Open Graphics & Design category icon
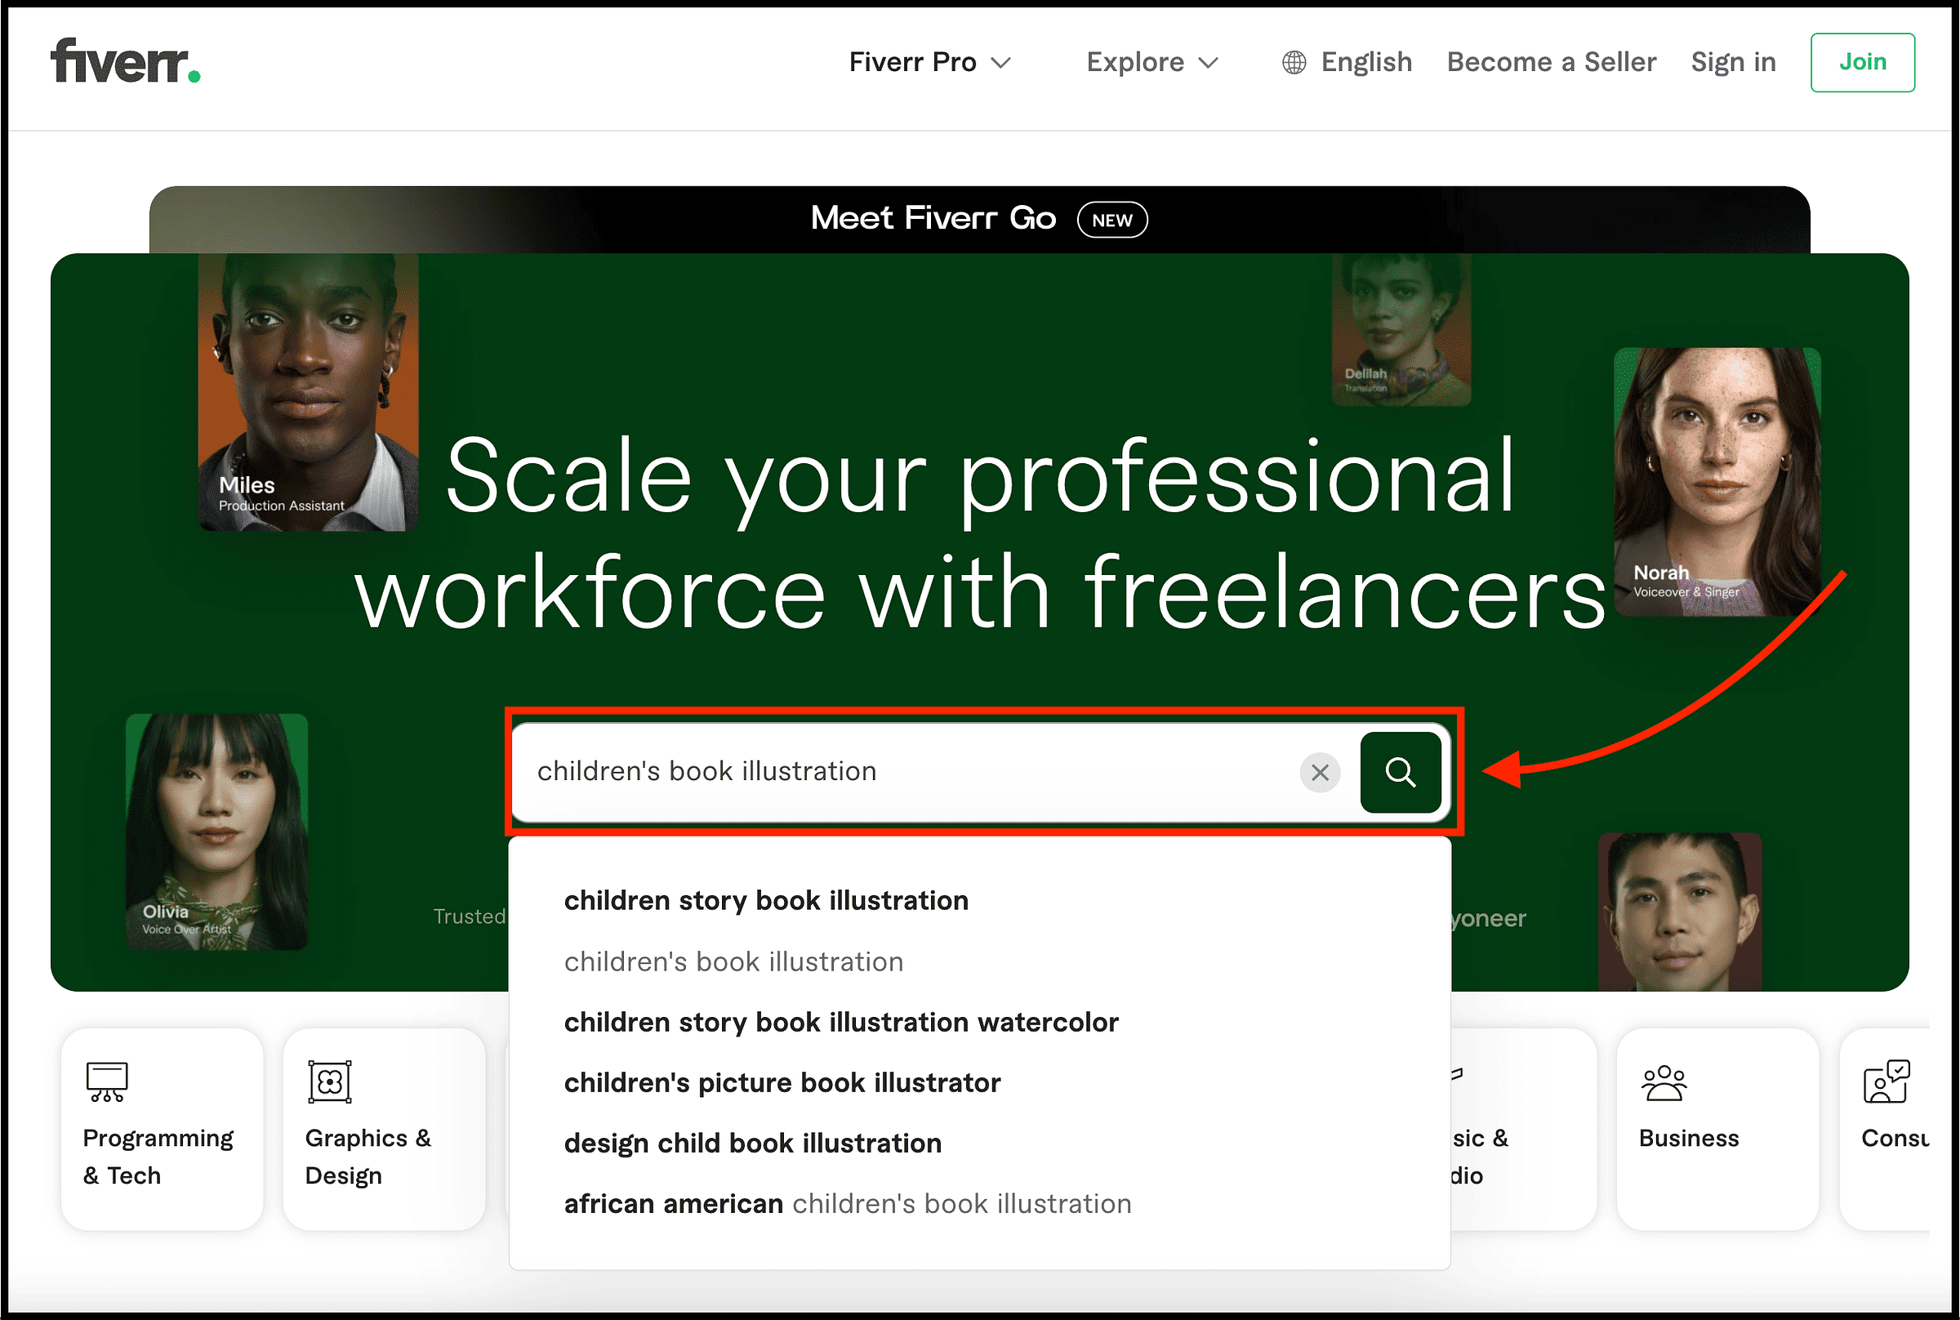This screenshot has height=1320, width=1960. pos(330,1081)
